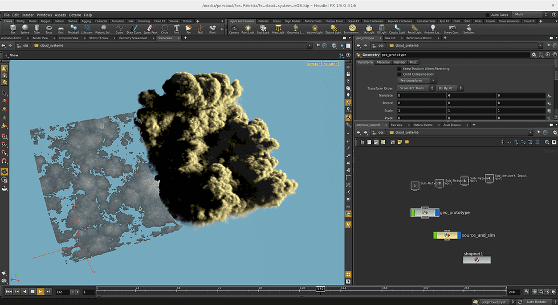Select the Sphere shelf tool
The height and width of the screenshot is (305, 558).
tap(25, 29)
